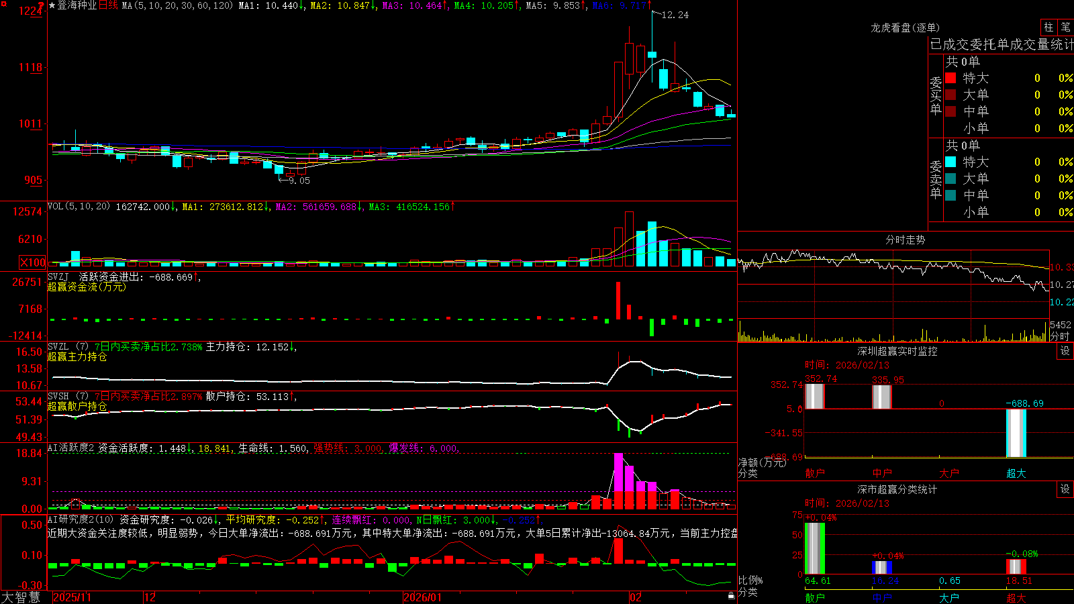Click the bright red 特大 buy-order swatch
This screenshot has height=604, width=1074.
point(950,78)
